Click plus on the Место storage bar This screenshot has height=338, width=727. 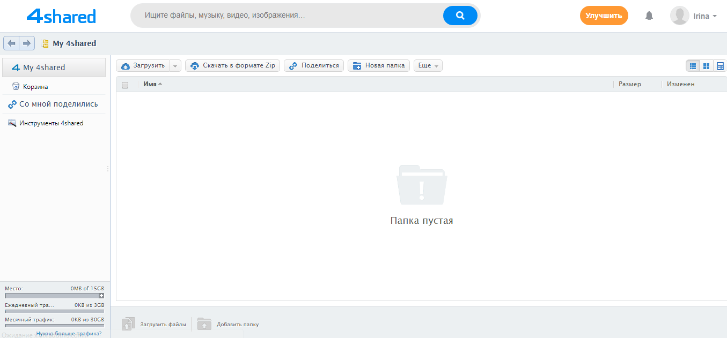(x=101, y=296)
